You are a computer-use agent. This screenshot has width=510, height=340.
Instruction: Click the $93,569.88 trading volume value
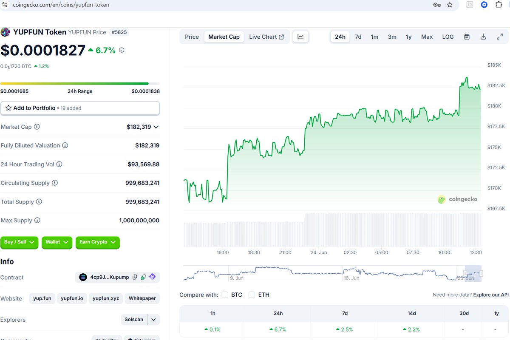pyautogui.click(x=144, y=164)
